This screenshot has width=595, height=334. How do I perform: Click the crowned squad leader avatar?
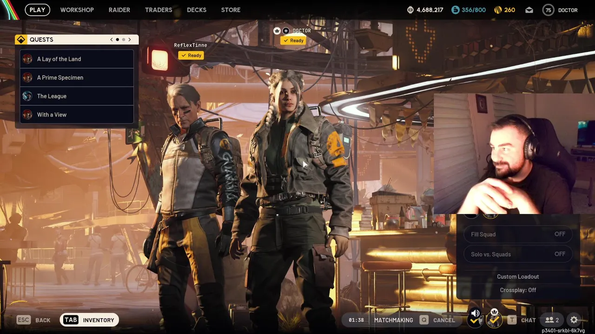pos(494,320)
